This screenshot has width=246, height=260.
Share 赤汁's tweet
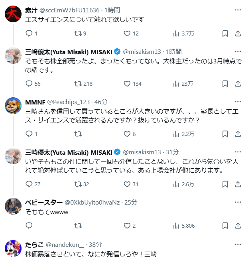click(238, 33)
